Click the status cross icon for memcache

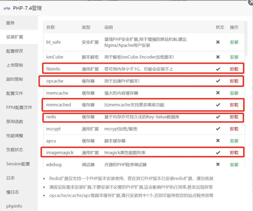(x=218, y=93)
